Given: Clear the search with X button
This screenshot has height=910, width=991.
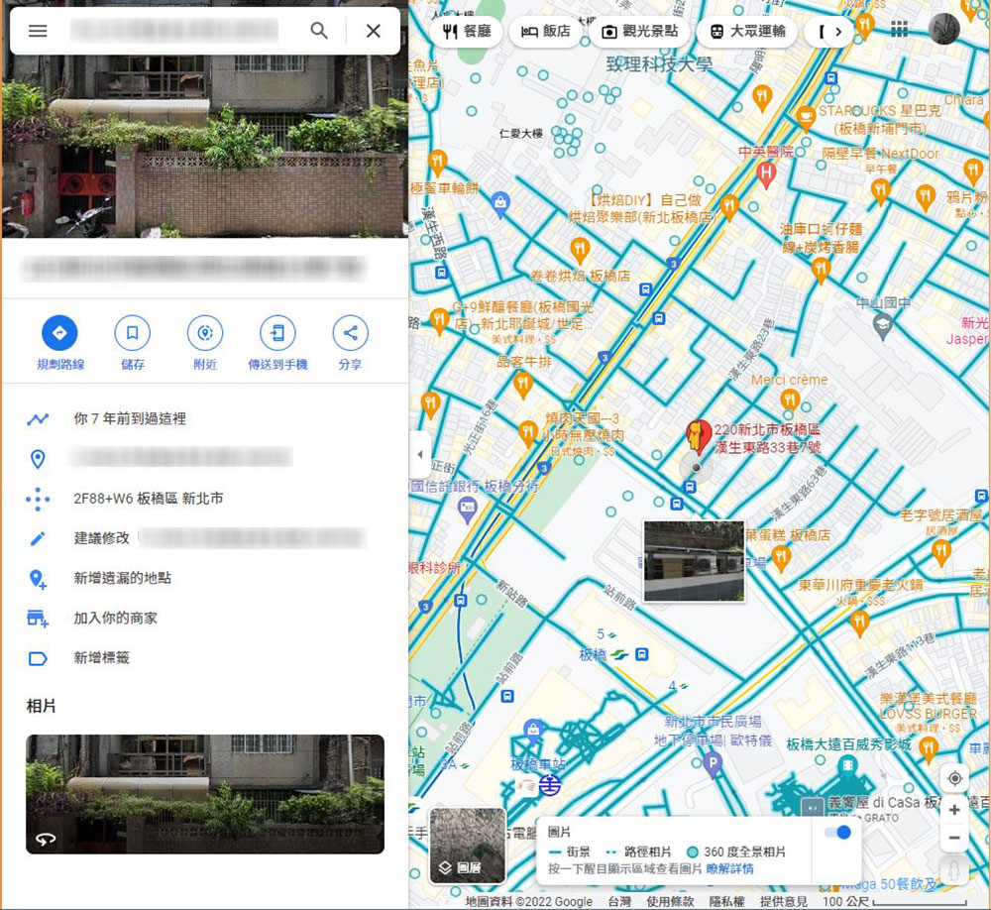Looking at the screenshot, I should point(373,31).
